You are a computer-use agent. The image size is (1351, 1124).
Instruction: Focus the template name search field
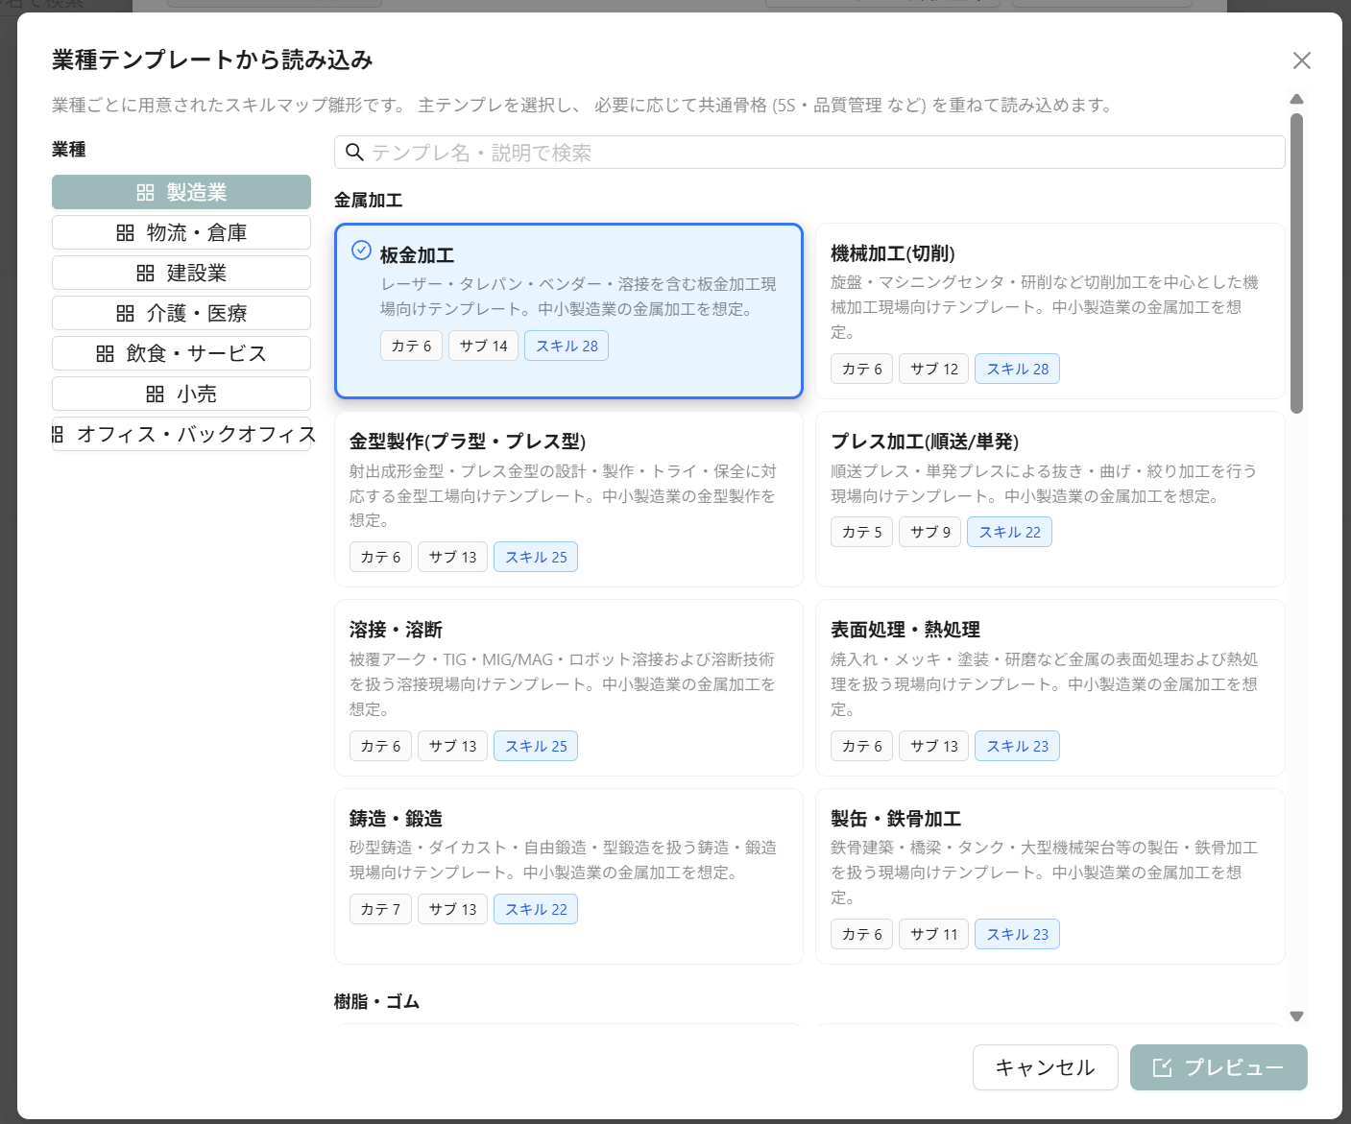click(x=809, y=153)
